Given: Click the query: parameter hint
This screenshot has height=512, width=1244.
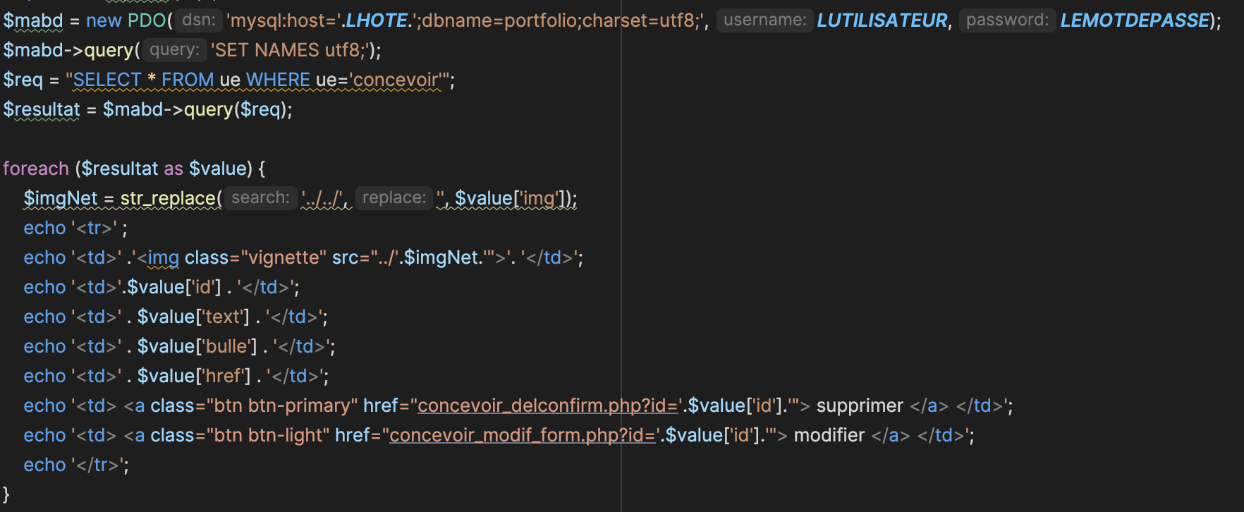Looking at the screenshot, I should tap(174, 50).
